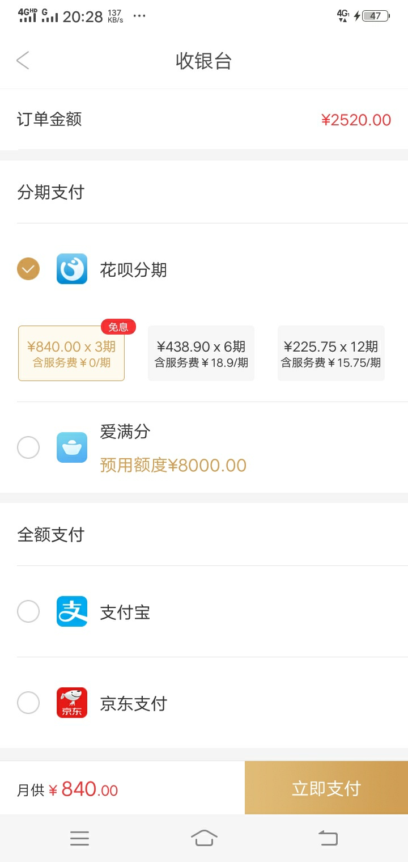Select the 支付宝 radio button
This screenshot has height=862, width=408.
point(28,611)
